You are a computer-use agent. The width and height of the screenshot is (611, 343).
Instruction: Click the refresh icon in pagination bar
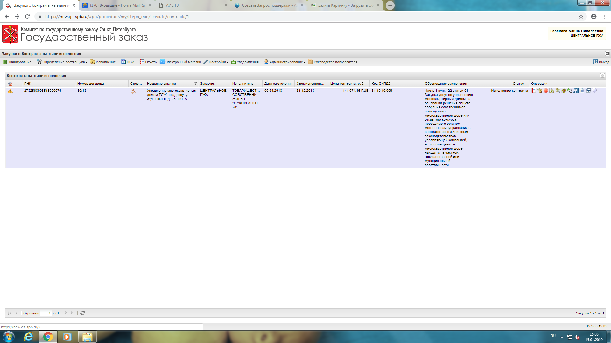pos(82,313)
